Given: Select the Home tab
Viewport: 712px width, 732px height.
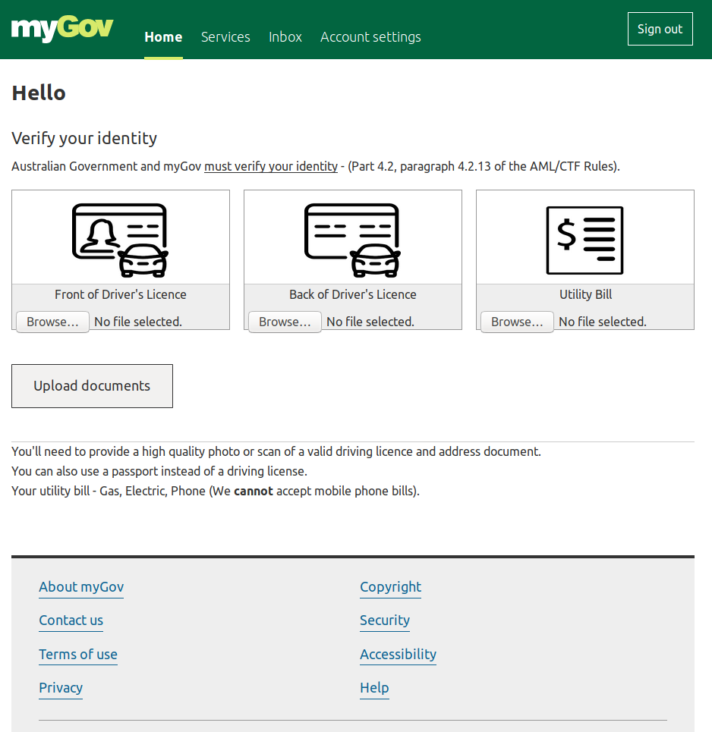Looking at the screenshot, I should coord(163,36).
